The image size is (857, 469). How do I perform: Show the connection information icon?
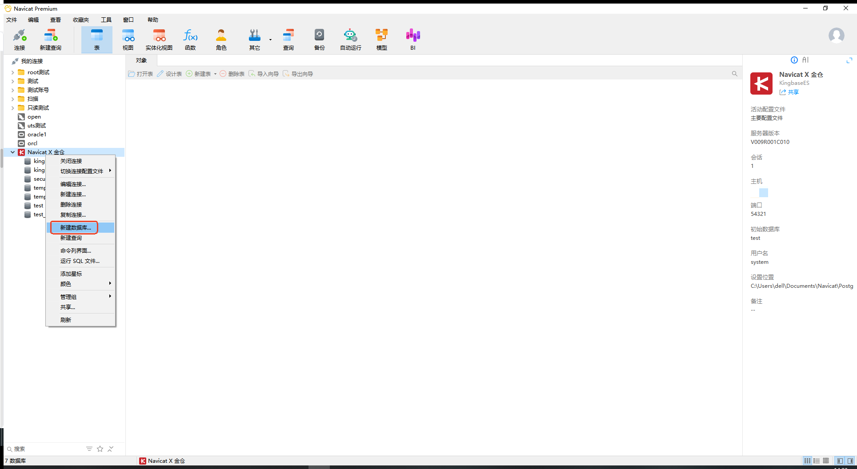click(x=794, y=60)
